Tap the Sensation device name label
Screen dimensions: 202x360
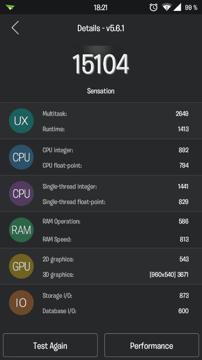coord(101,91)
